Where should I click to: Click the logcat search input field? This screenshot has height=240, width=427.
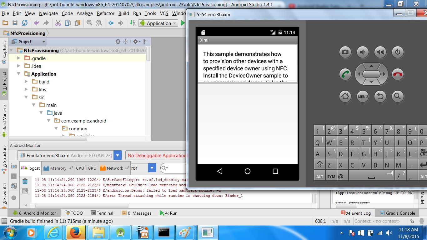coord(173,168)
